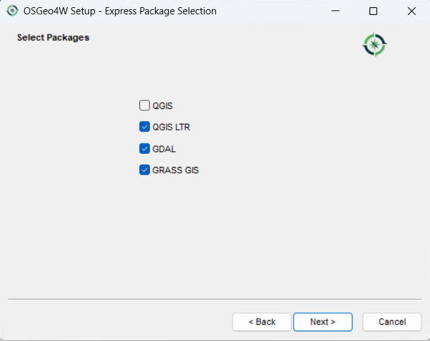The width and height of the screenshot is (430, 341).
Task: Untick the GRASS GIS checkbox
Action: click(x=145, y=170)
